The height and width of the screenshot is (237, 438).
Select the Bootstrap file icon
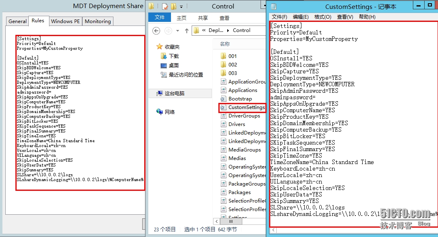(224, 98)
